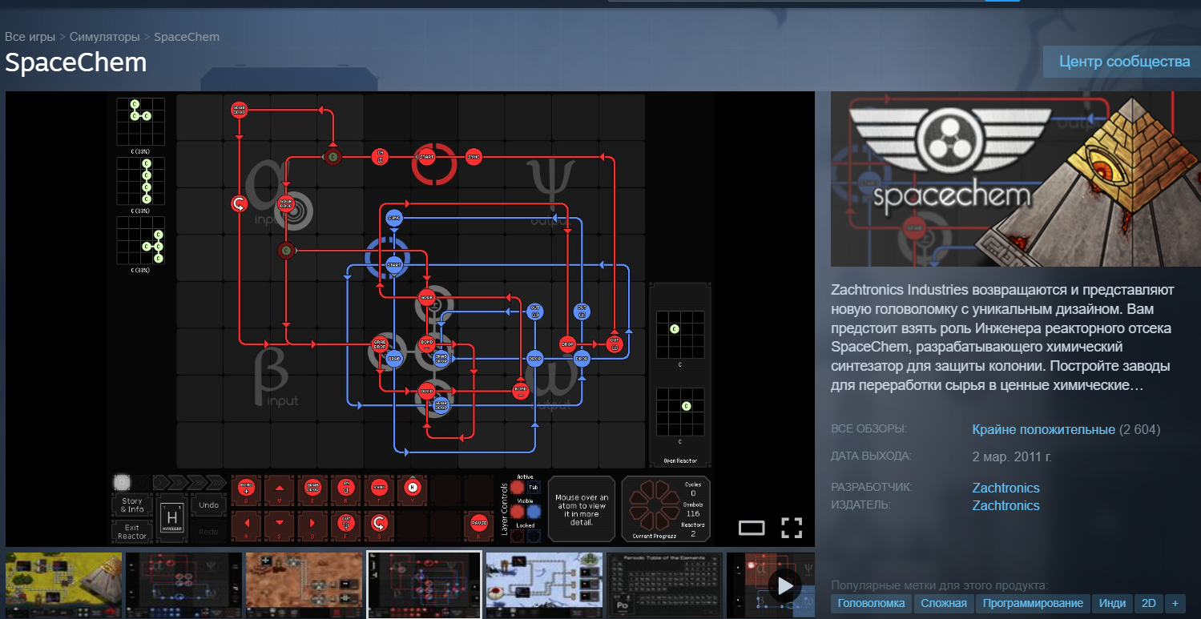Viewport: 1201px width, 619px height.
Task: Click the large SpaceChem reactor screenshot
Action: coord(410,319)
